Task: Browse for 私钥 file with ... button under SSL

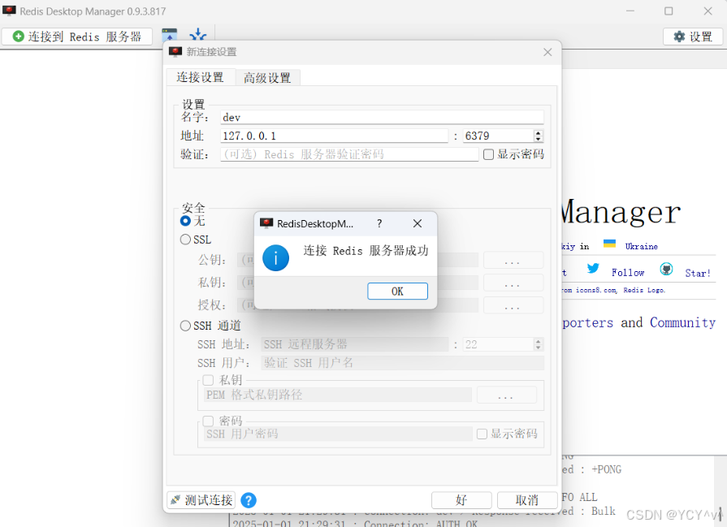Action: [513, 283]
